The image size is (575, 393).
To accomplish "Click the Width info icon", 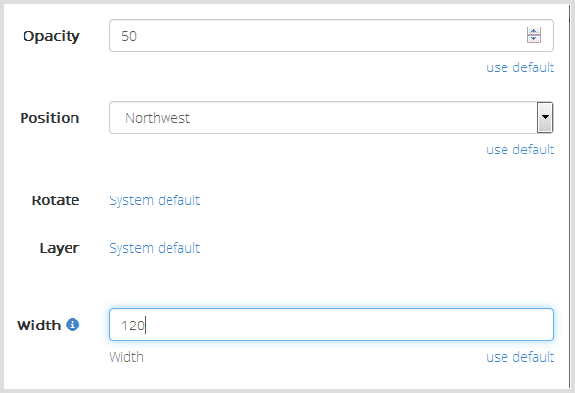I will pyautogui.click(x=72, y=325).
